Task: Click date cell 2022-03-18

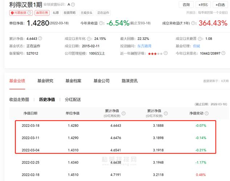Action: pos(30,126)
